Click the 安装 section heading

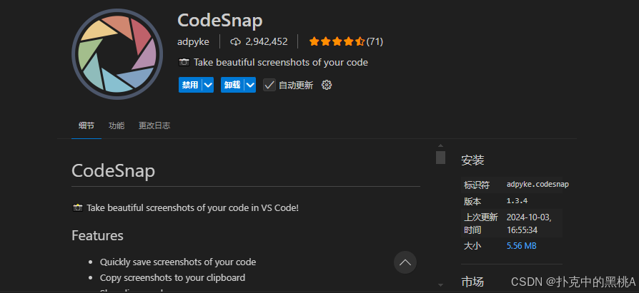click(472, 160)
